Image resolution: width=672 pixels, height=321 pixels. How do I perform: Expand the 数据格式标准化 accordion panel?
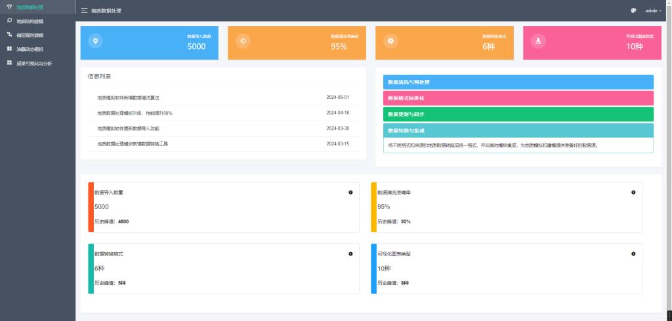[518, 98]
